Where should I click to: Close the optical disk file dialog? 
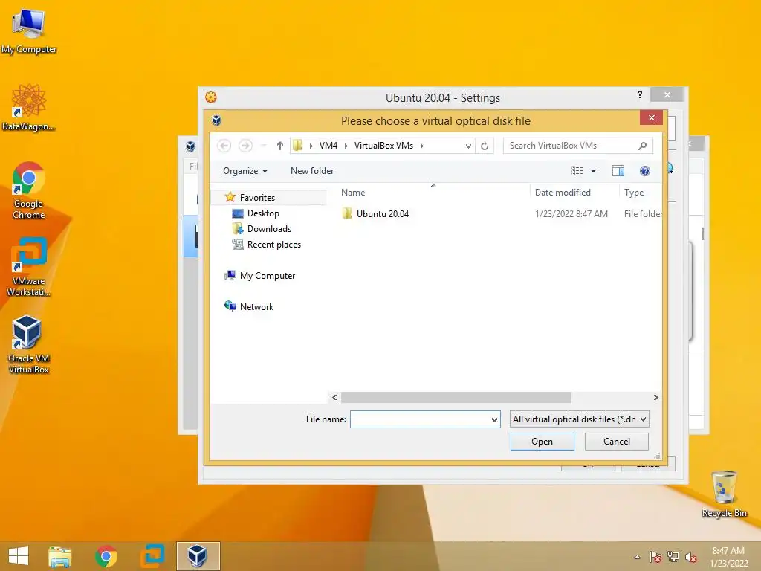coord(651,117)
